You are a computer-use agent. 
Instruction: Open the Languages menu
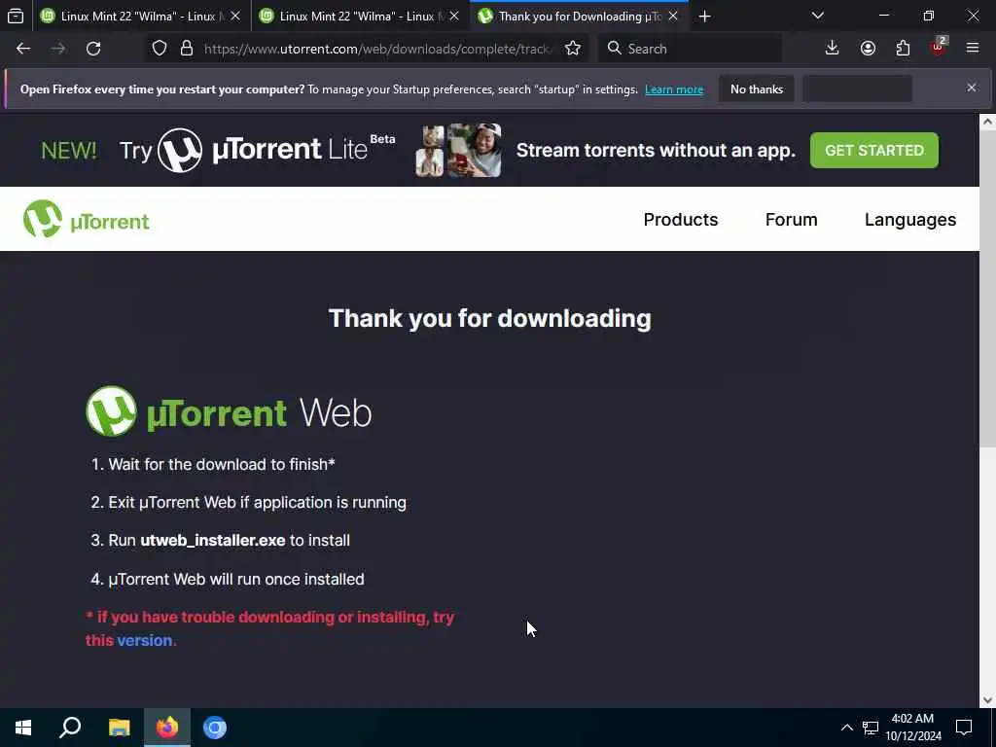pos(909,220)
